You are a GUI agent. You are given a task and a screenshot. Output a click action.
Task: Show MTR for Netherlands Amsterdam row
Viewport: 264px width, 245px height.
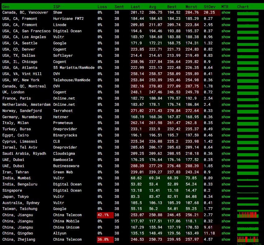coord(226,105)
